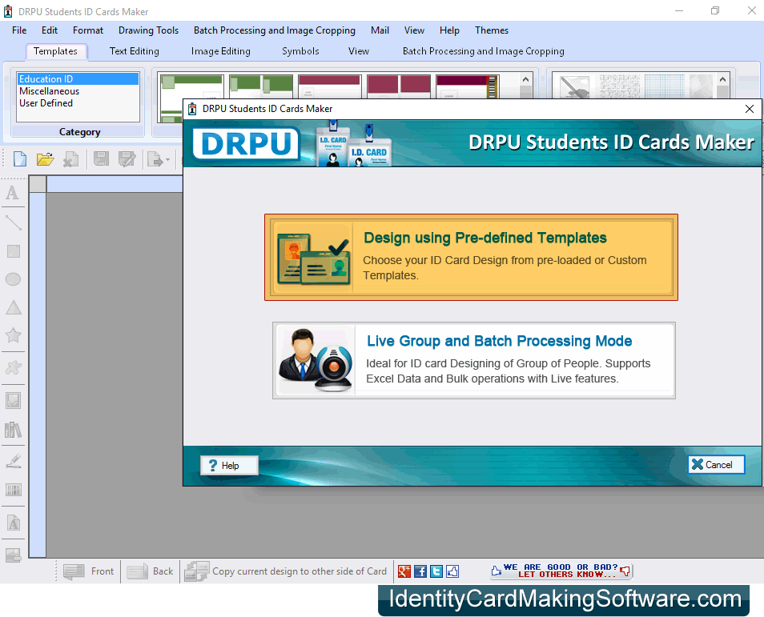Select the Insert Picture tool
The width and height of the screenshot is (764, 617).
coord(13,400)
